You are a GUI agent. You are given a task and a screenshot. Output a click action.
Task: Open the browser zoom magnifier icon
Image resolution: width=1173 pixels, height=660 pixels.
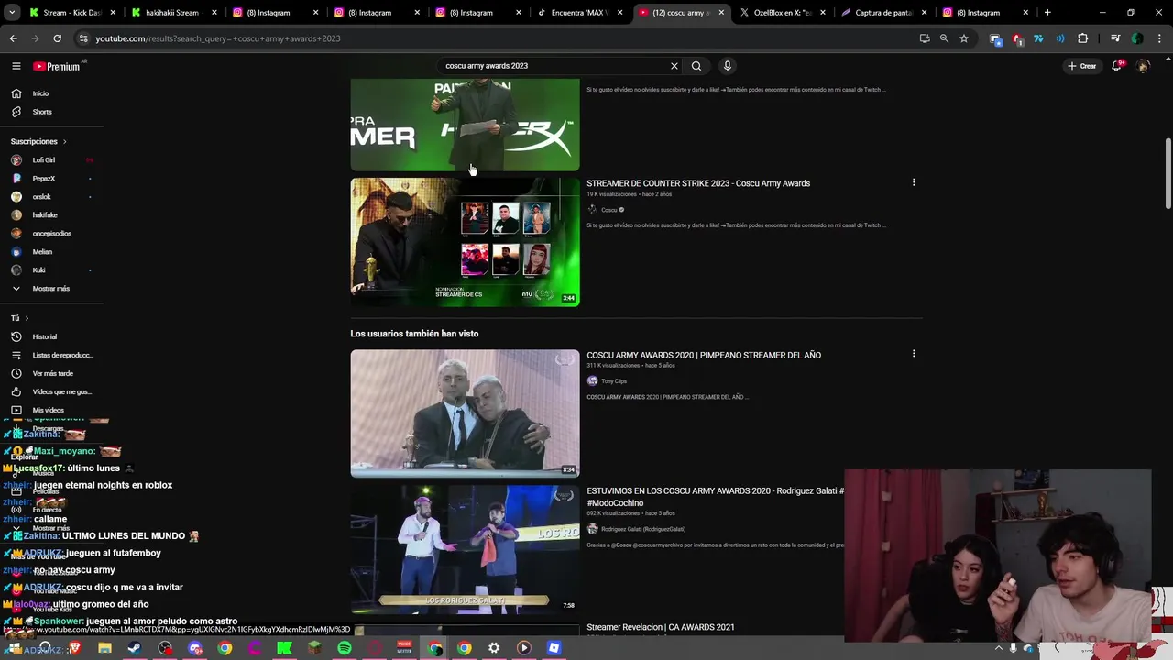pyautogui.click(x=944, y=38)
